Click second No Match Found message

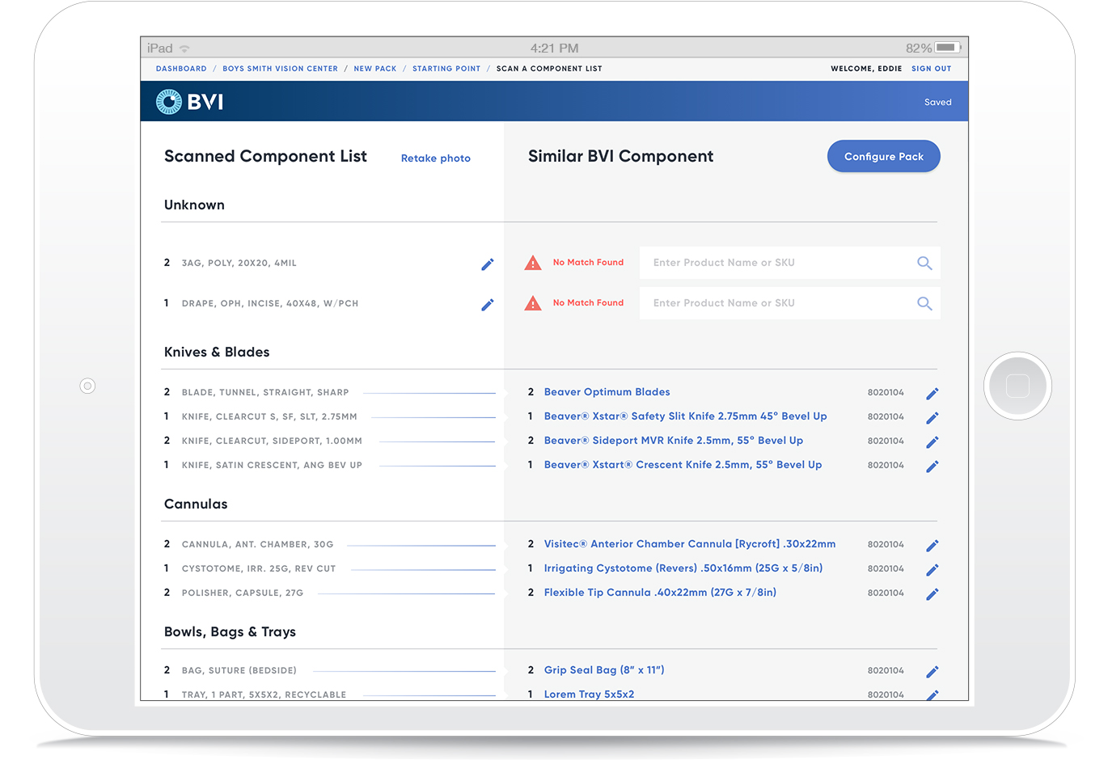(588, 303)
